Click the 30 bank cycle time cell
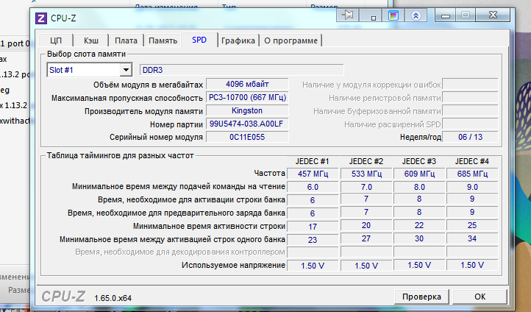 tap(419, 239)
